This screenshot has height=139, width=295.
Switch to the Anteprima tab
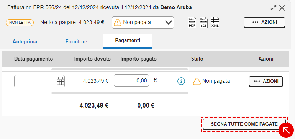25,42
